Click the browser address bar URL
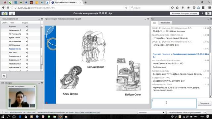 coord(35,8)
